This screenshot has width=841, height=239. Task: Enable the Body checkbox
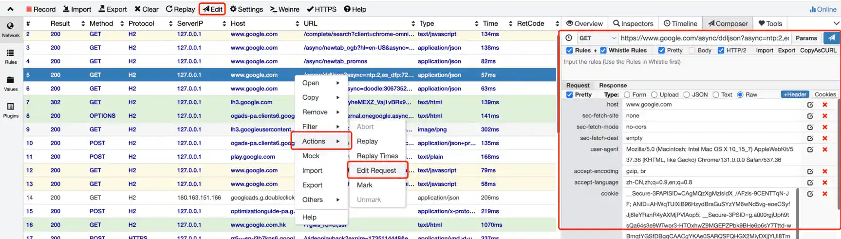pos(692,50)
